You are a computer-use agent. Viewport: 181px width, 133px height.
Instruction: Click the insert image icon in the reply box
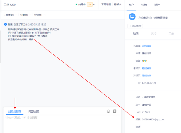115,111
